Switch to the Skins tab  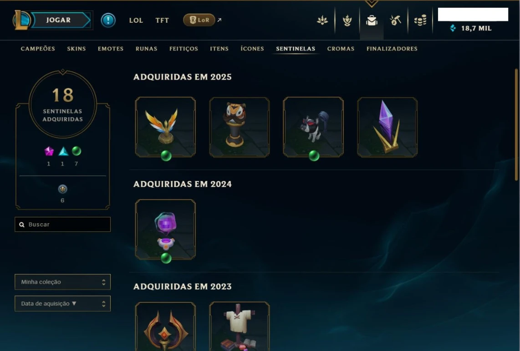(76, 49)
